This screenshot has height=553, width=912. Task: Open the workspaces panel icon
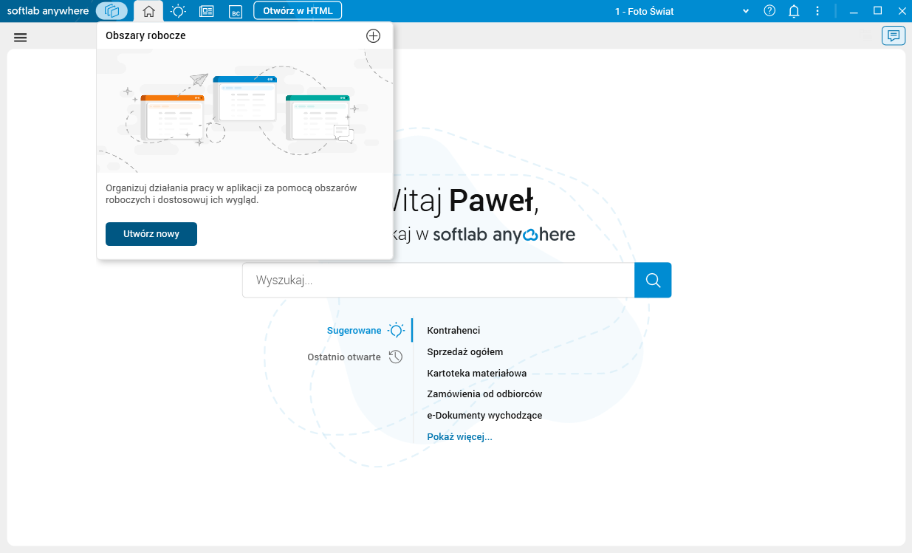click(111, 10)
